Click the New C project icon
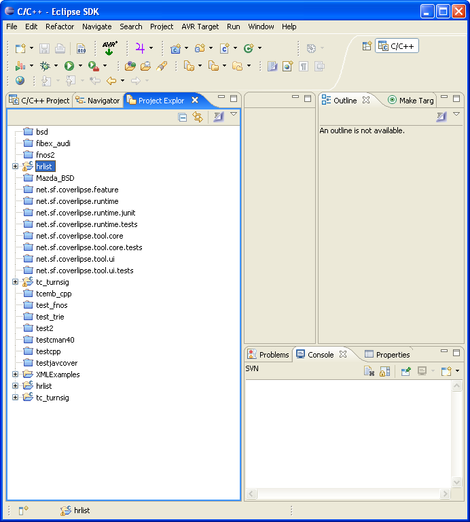470x522 pixels. click(x=176, y=49)
